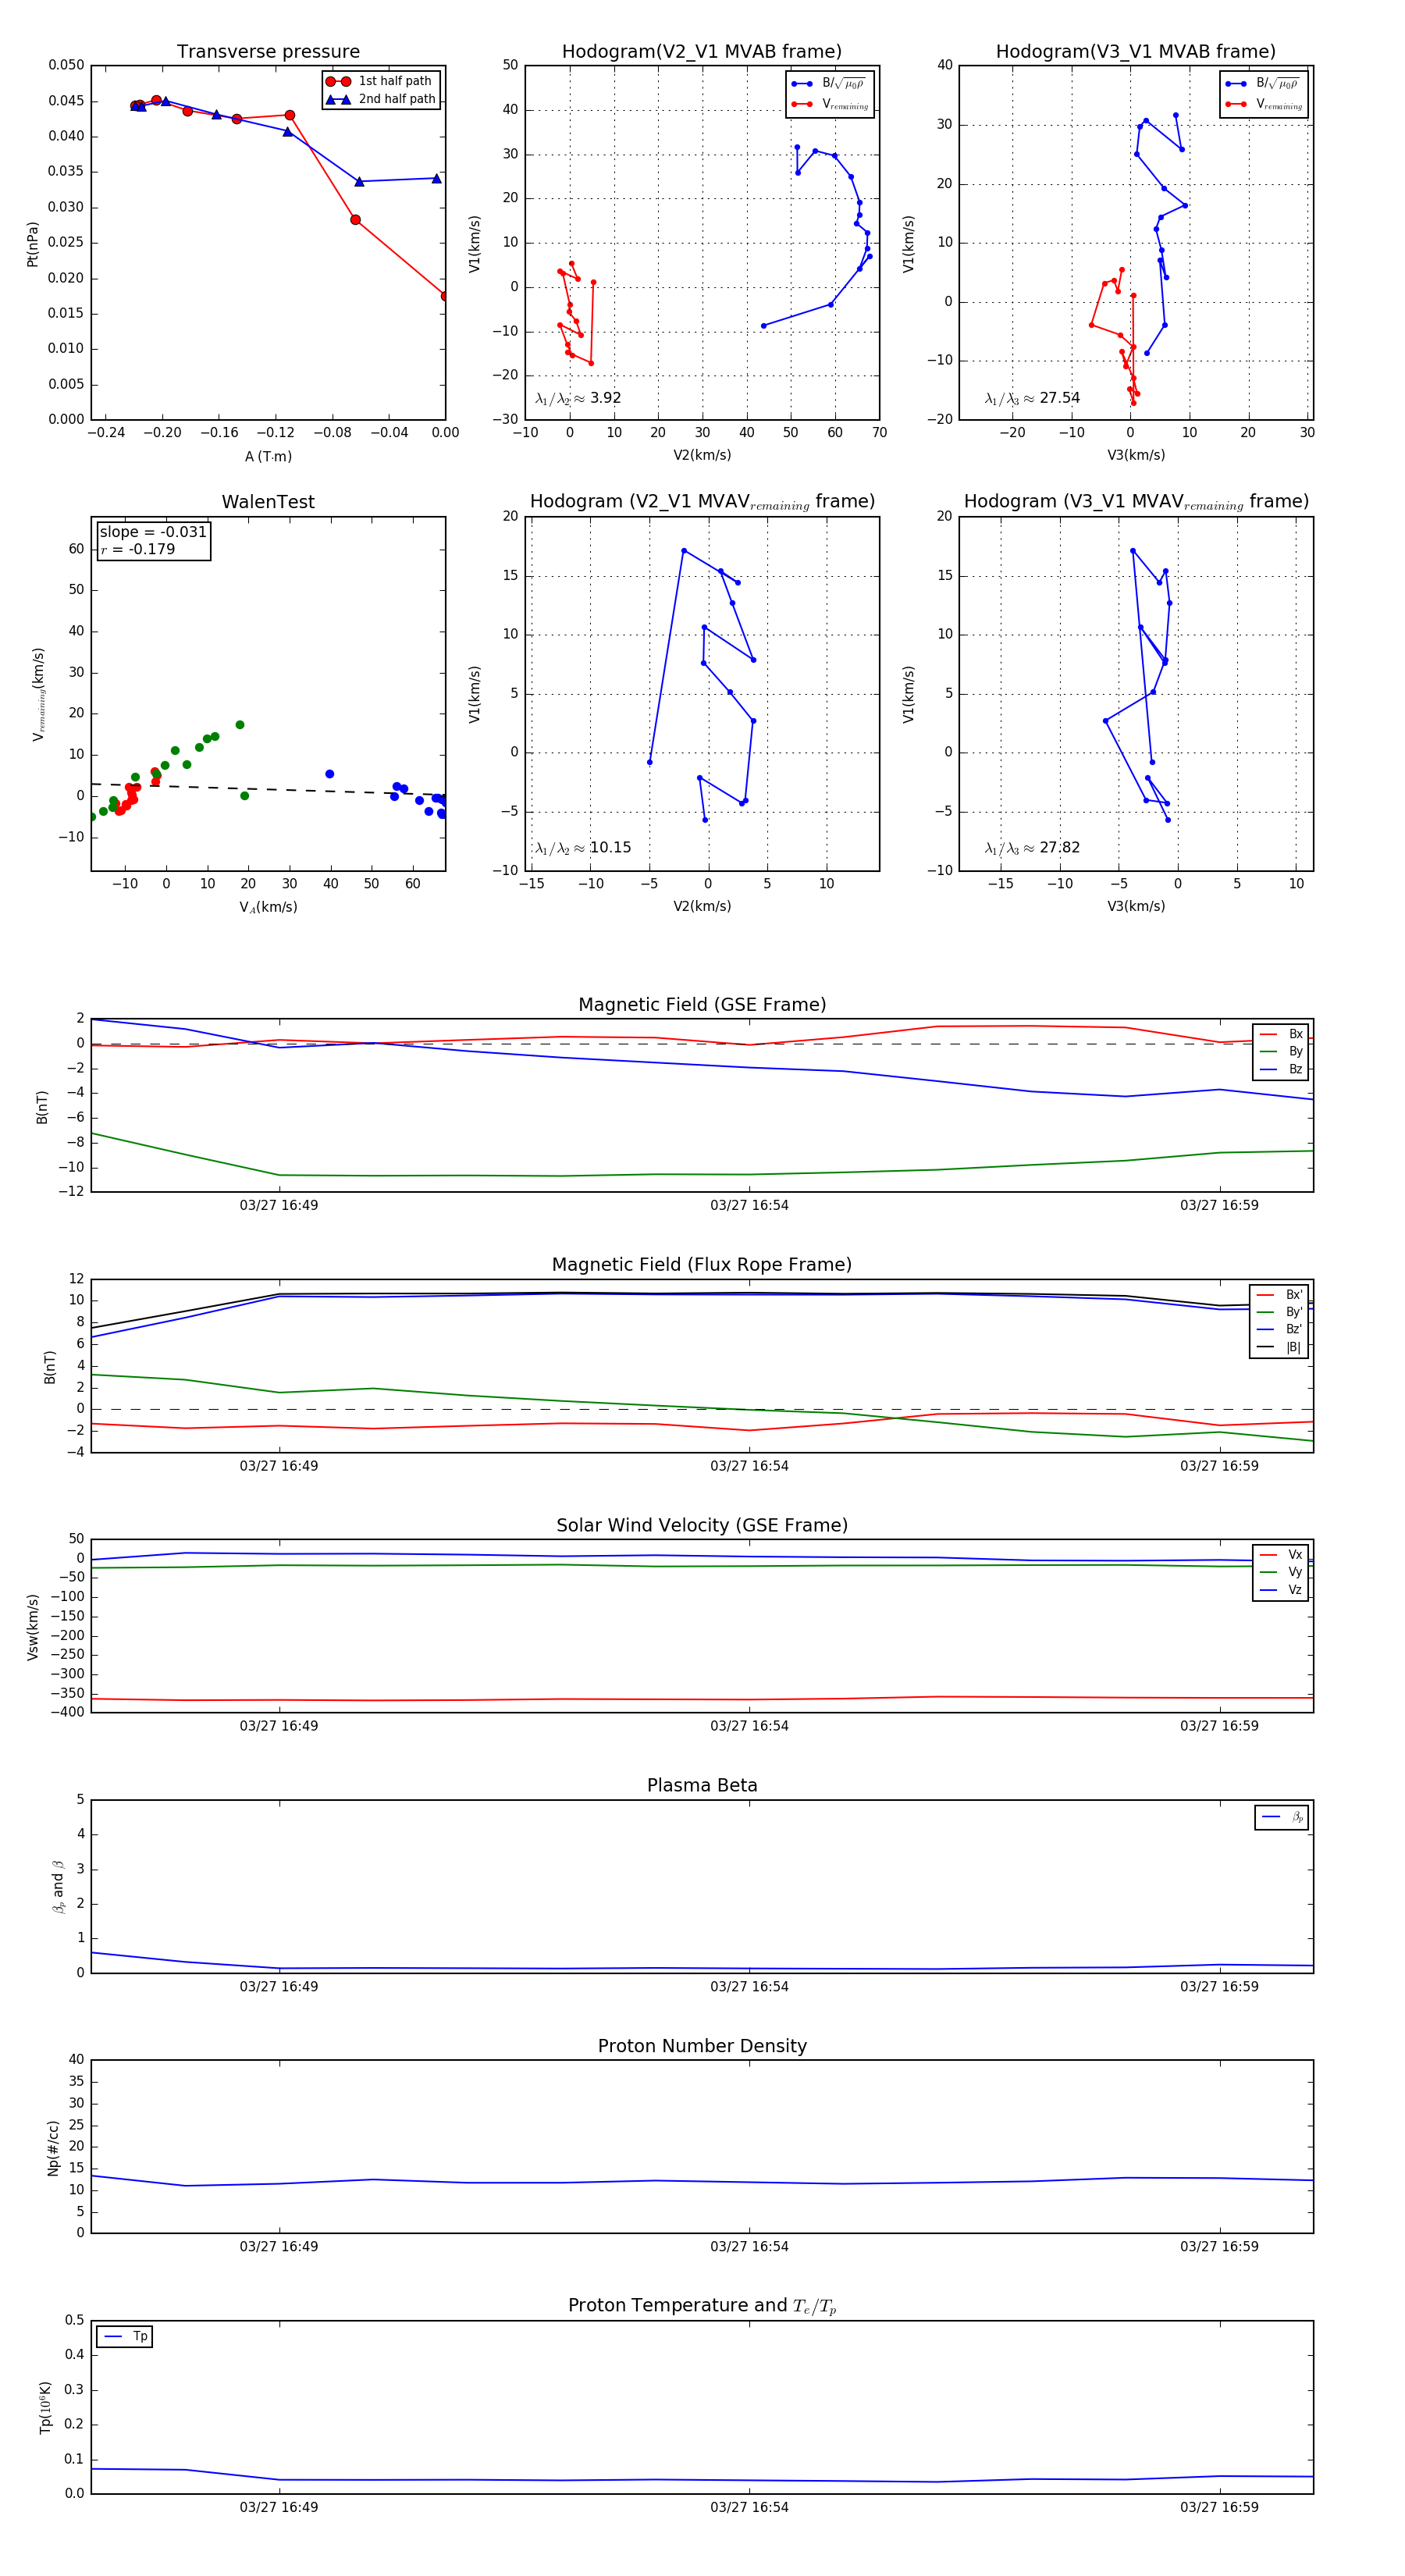The width and height of the screenshot is (1405, 2576).
Task: Select the '1st half path' legend entry
Action: pyautogui.click(x=380, y=81)
